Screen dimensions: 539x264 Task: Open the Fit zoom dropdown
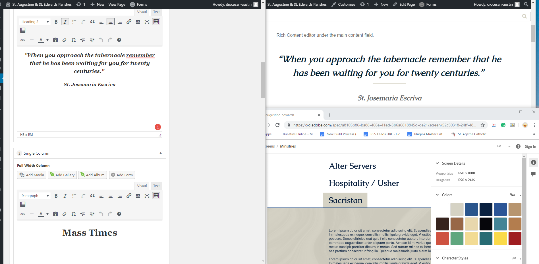[x=504, y=146]
